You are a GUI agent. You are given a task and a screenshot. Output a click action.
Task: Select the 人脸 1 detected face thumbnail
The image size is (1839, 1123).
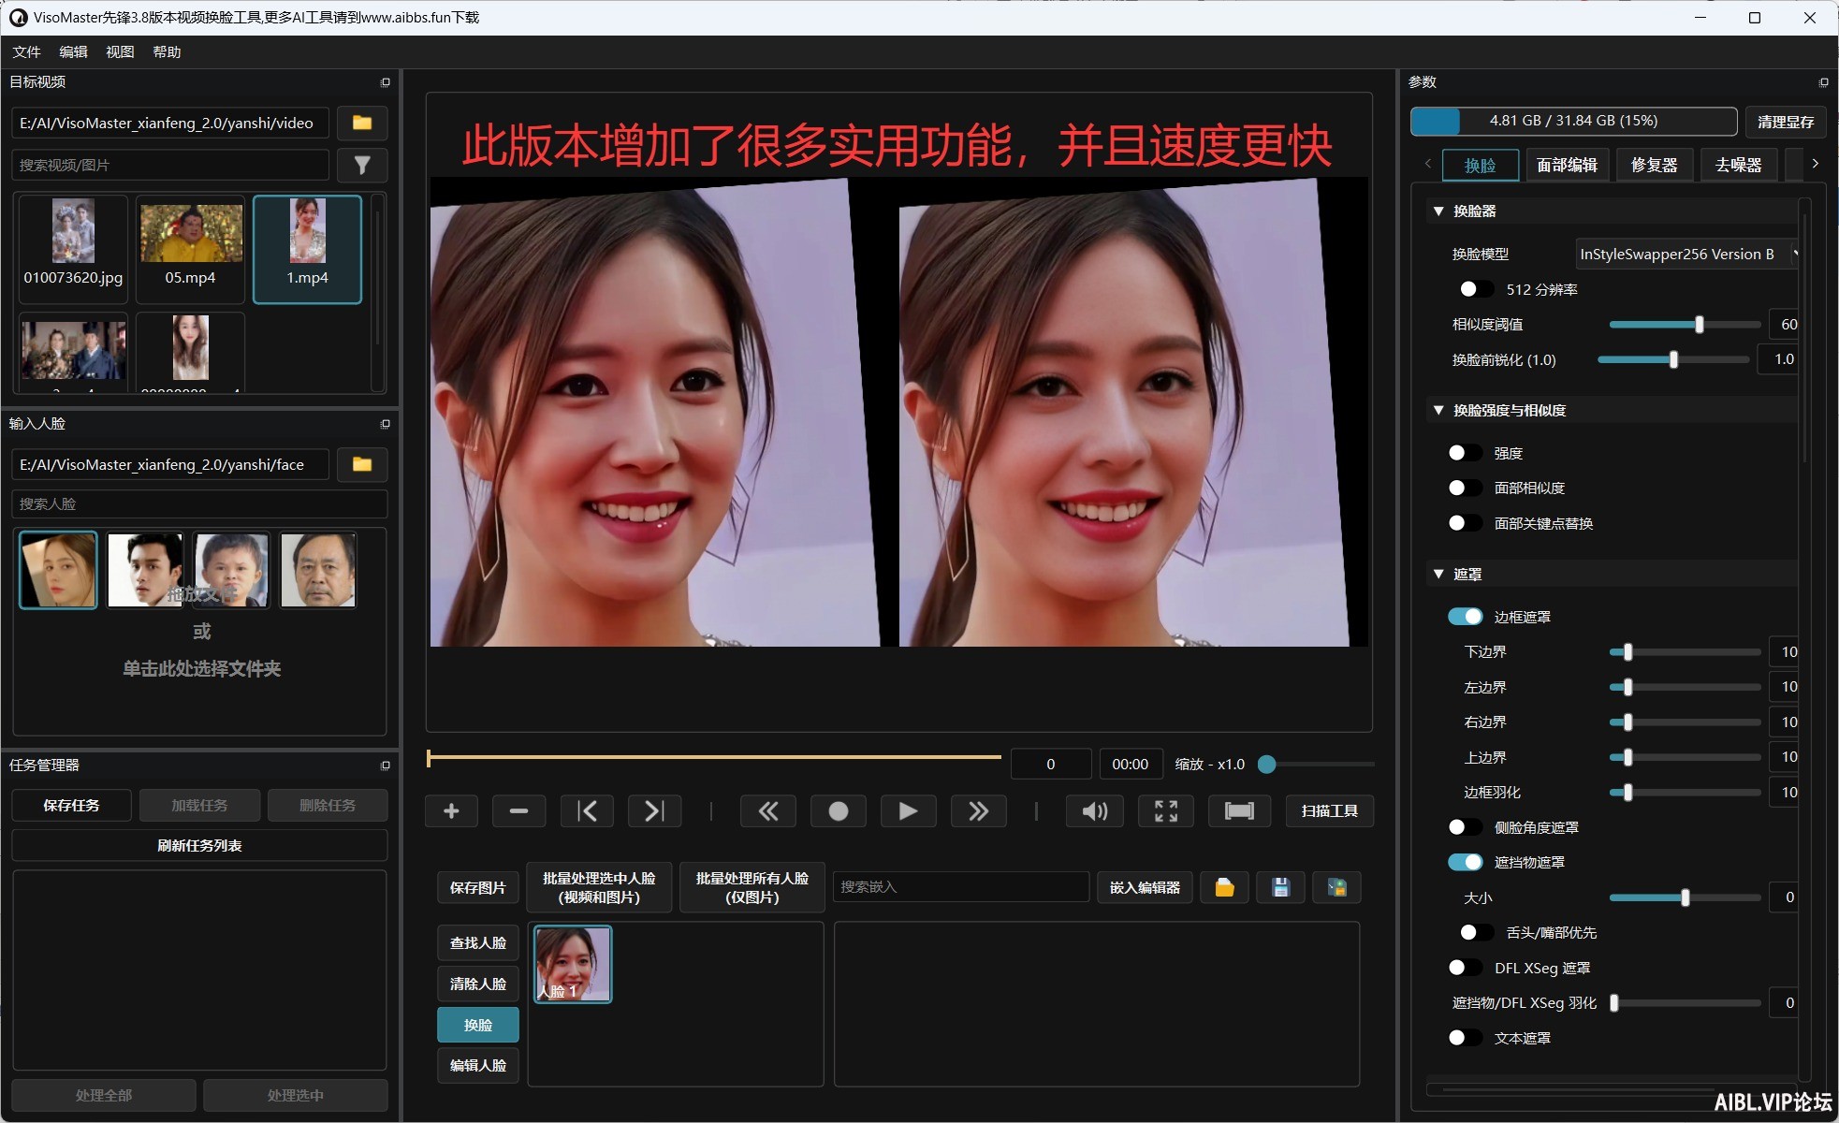573,964
